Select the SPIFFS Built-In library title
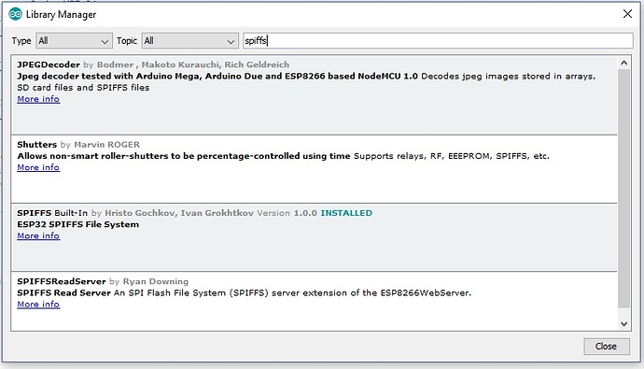644x369 pixels. click(x=52, y=213)
